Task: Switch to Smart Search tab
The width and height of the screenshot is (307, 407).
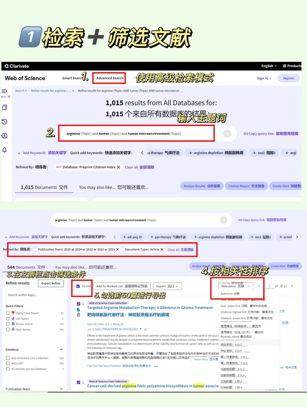Action: (72, 78)
